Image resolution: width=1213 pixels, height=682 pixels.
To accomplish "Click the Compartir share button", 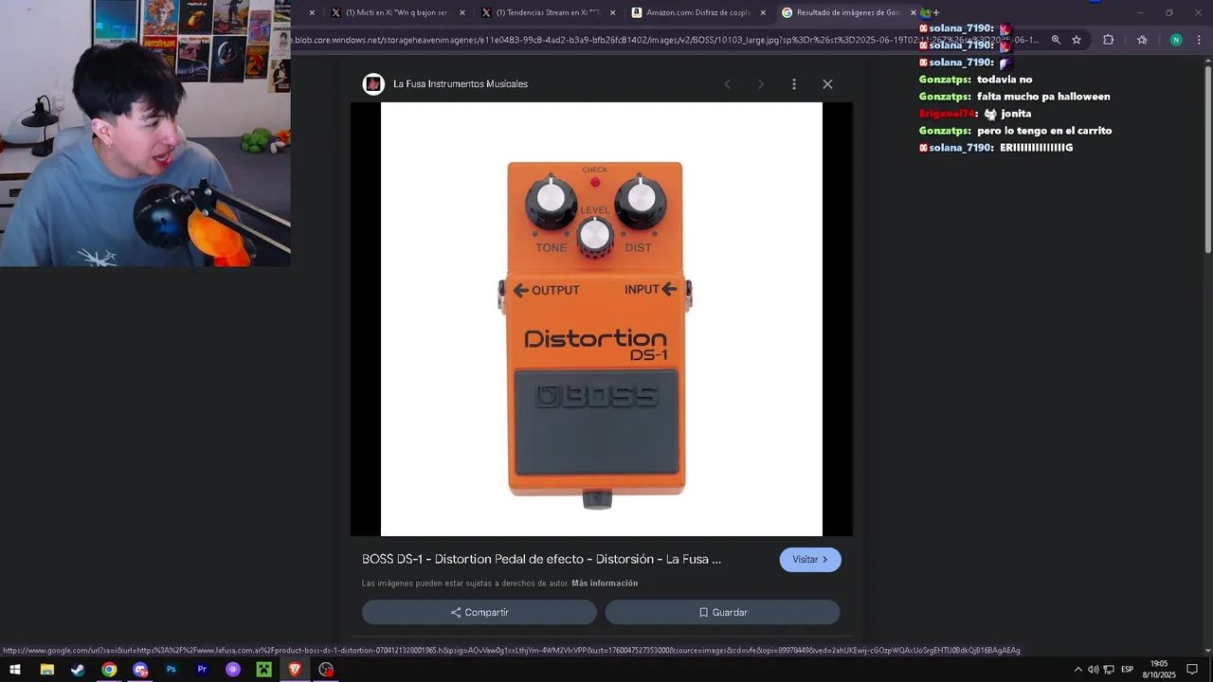I will coord(480,613).
